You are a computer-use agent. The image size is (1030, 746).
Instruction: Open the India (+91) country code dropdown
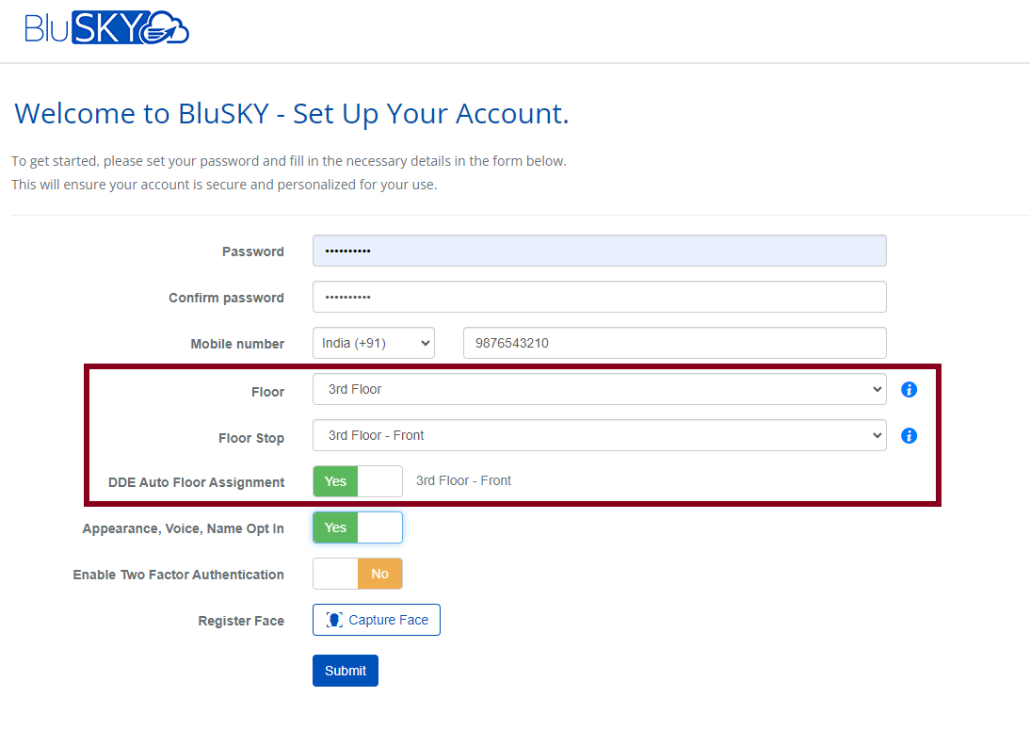point(373,344)
